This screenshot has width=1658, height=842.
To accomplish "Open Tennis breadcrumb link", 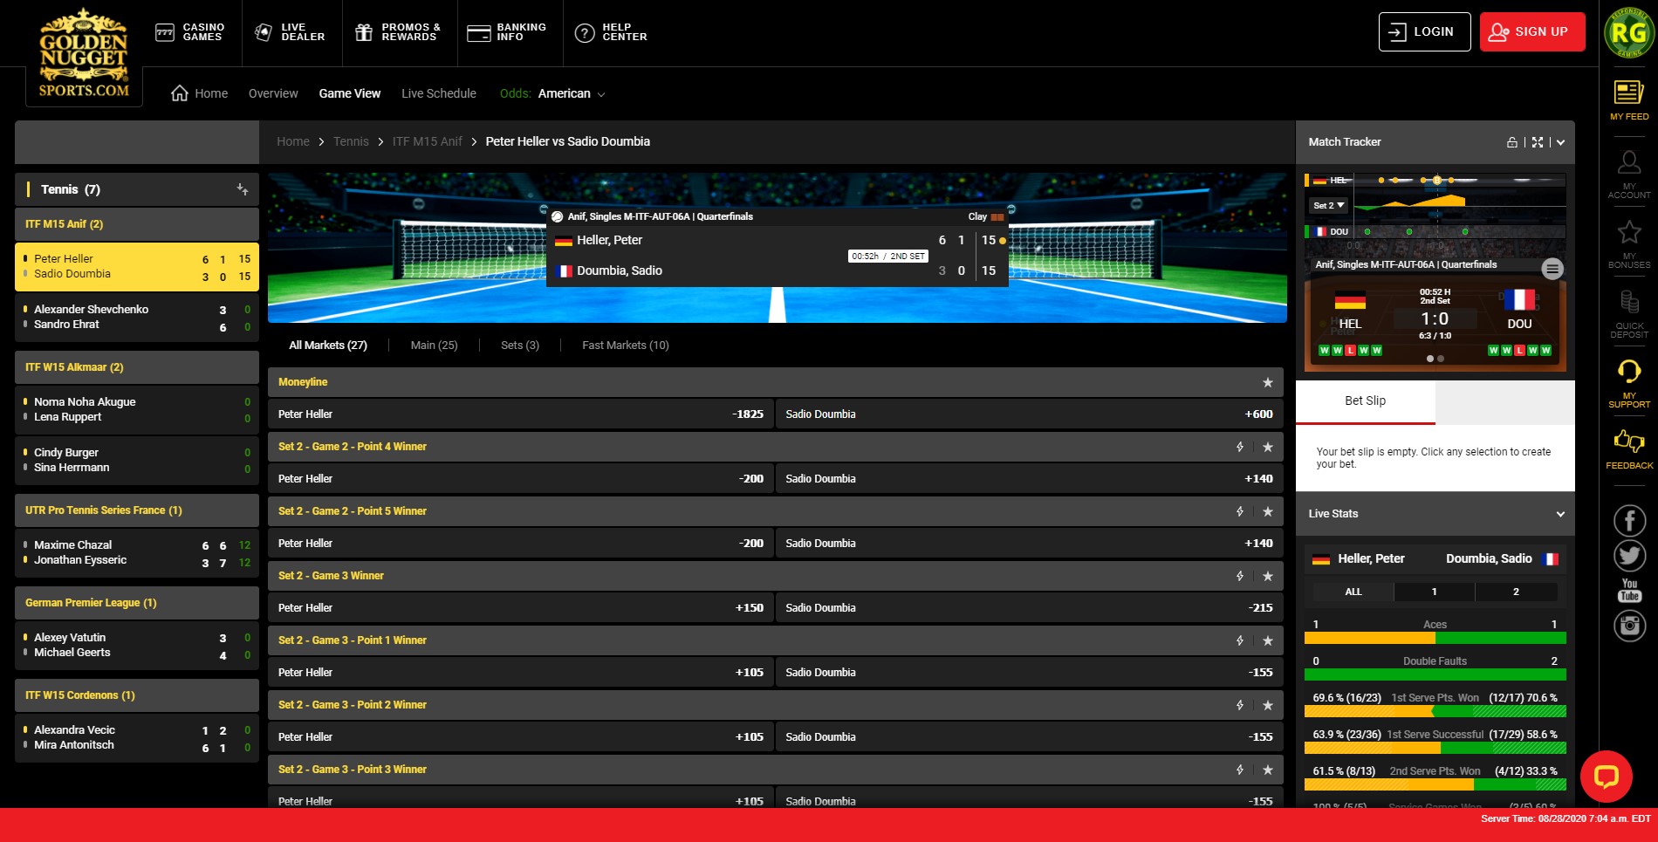I will pos(351,141).
